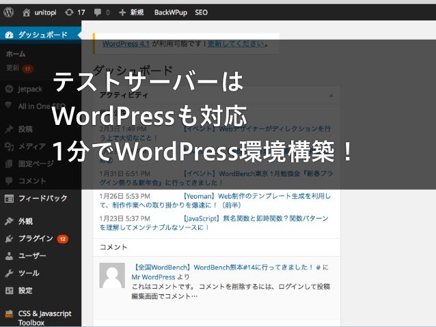Click the プラグイン plug icon
Screen dimensions: 436x327
click(x=9, y=238)
